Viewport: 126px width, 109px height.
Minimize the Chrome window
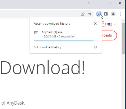[x=100, y=3]
